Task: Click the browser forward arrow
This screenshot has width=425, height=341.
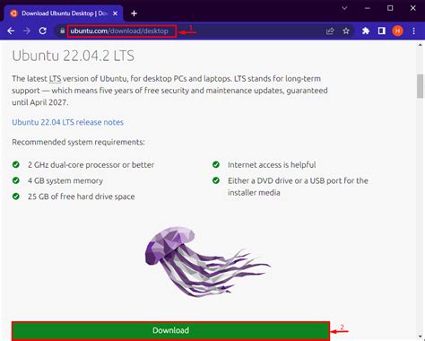Action: pyautogui.click(x=27, y=31)
